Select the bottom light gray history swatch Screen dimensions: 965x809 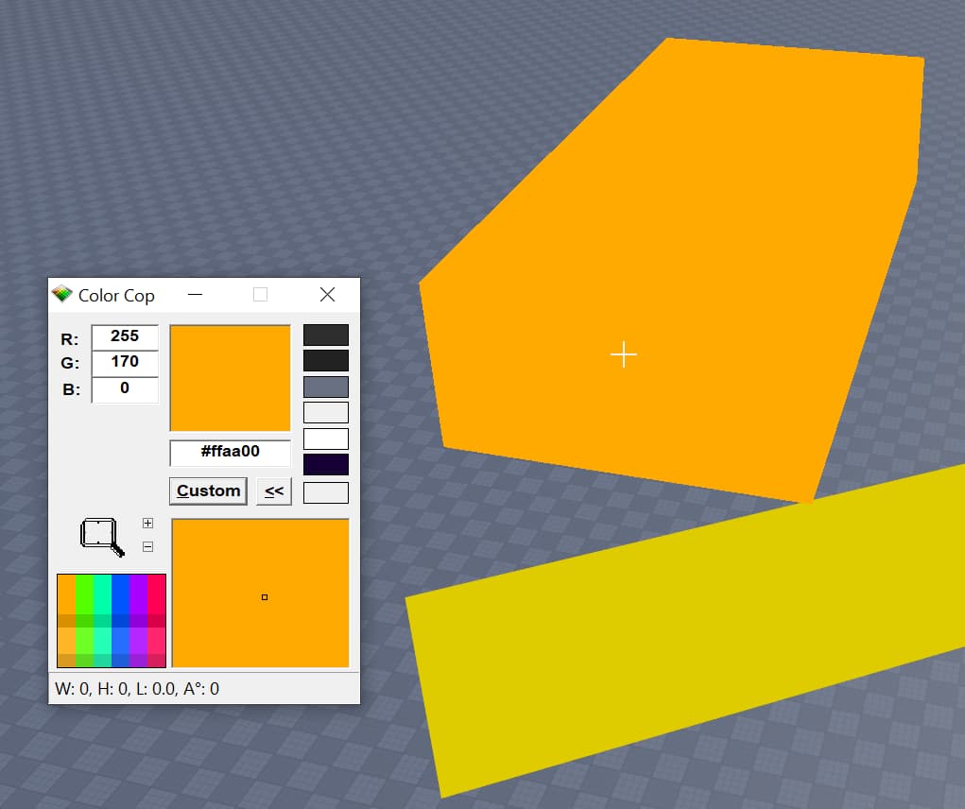pos(326,492)
